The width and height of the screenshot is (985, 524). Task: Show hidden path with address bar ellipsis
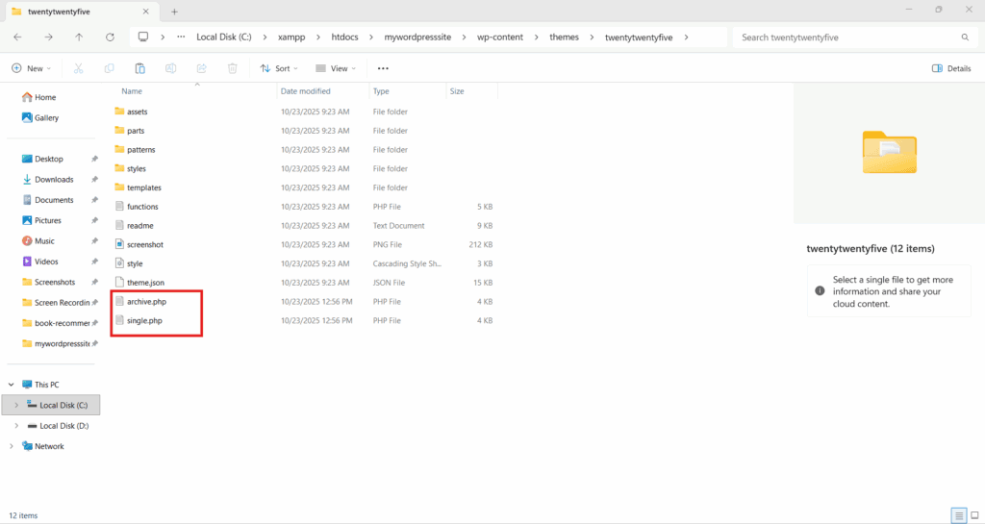click(x=181, y=37)
